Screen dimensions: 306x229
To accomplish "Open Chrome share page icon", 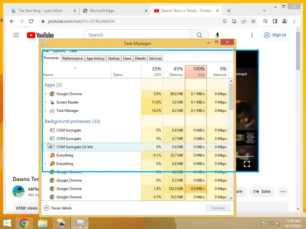I will click(x=244, y=21).
